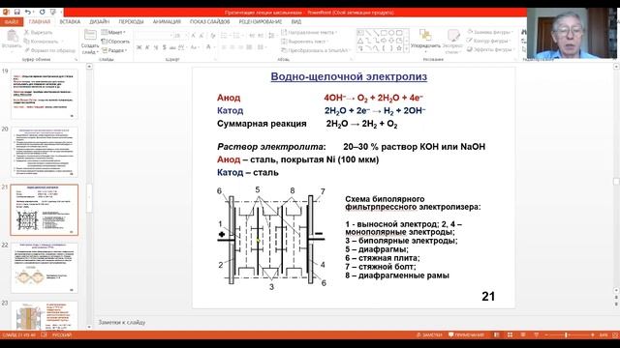This screenshot has height=348, width=620.
Task: Click the language indicator РУССКИЙ
Action: (62, 335)
